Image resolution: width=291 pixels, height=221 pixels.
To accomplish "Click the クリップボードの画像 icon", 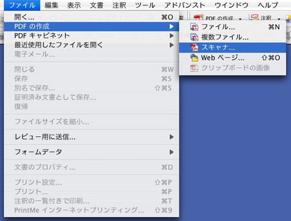I will [x=194, y=68].
